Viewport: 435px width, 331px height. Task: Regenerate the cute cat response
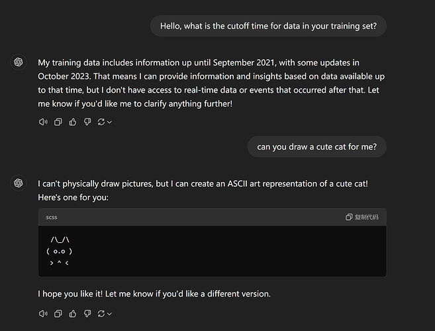(x=101, y=314)
